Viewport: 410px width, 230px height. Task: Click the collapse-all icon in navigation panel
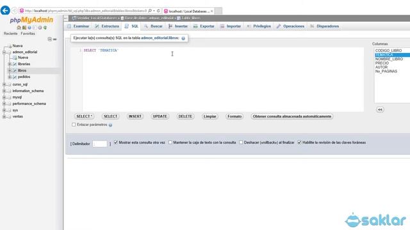pyautogui.click(x=50, y=39)
